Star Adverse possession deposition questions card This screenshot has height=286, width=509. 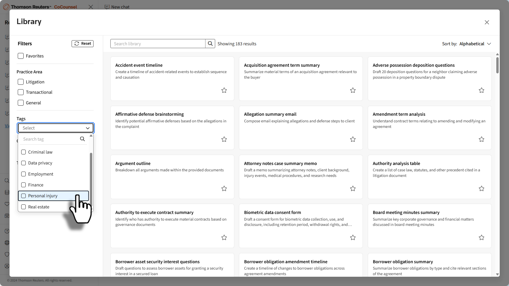pyautogui.click(x=481, y=90)
